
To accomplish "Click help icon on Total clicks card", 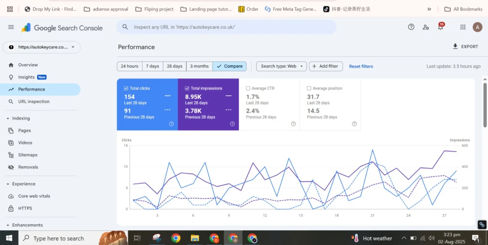I will [171, 124].
